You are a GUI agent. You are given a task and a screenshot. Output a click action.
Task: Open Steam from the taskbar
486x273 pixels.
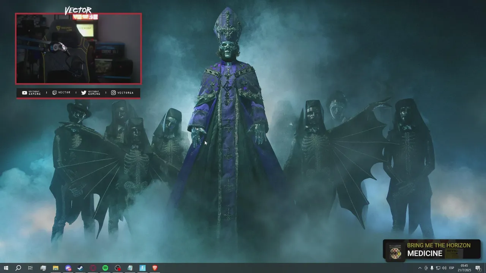tap(80, 268)
